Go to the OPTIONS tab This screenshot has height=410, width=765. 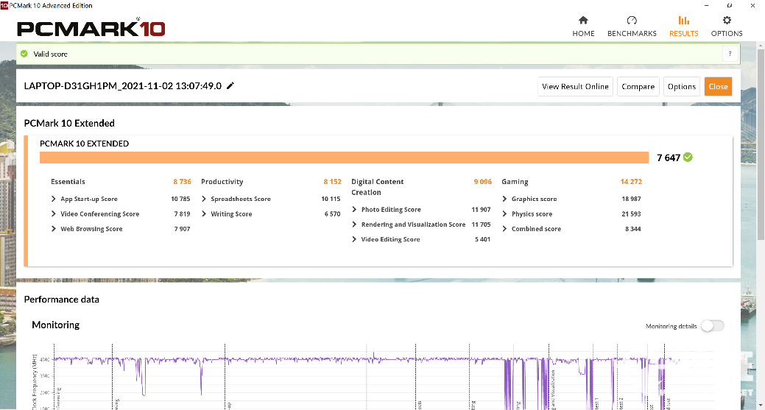pyautogui.click(x=727, y=26)
